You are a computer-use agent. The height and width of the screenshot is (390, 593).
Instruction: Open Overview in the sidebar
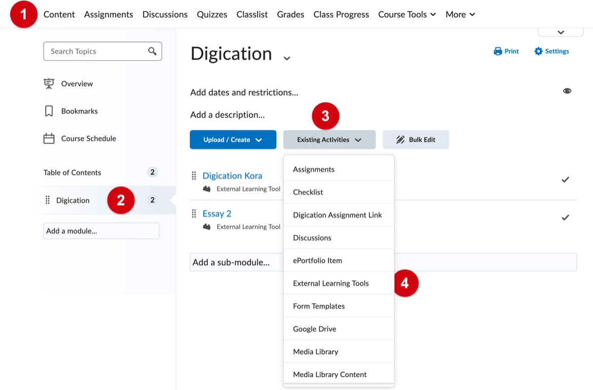pos(77,84)
